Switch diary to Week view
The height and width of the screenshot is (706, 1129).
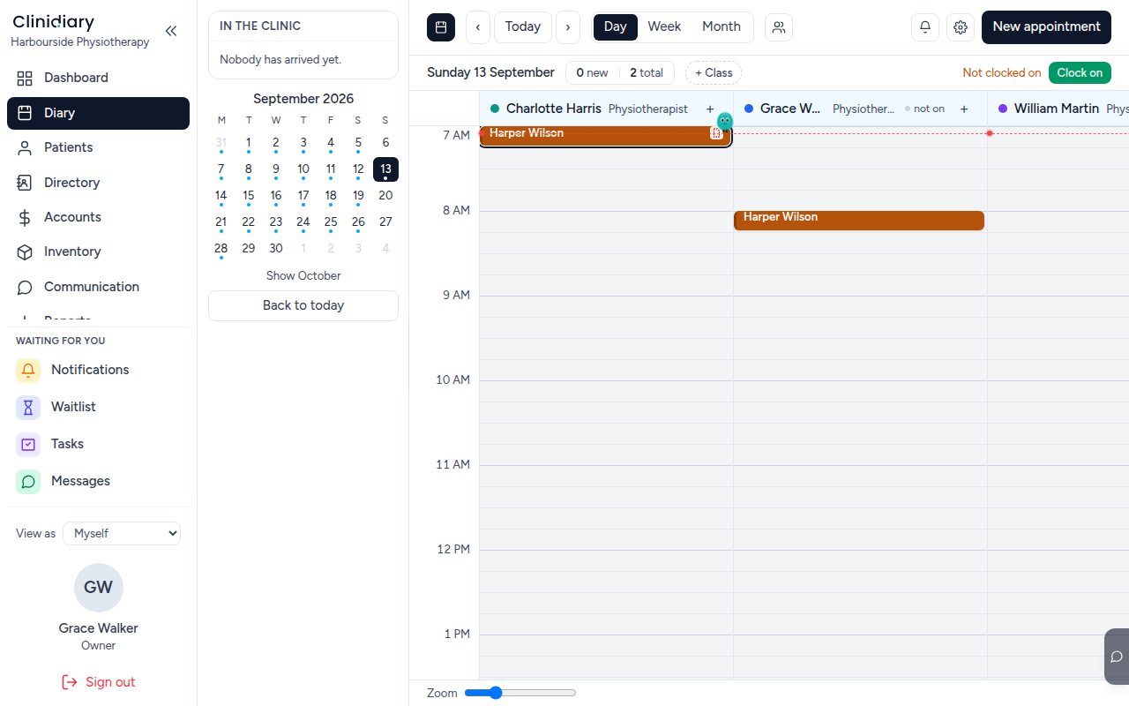tap(664, 26)
